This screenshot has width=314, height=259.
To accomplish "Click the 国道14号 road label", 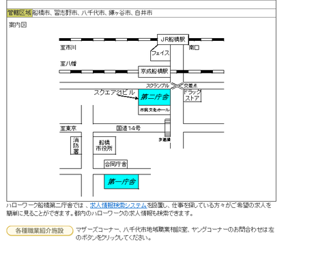I will tap(128, 128).
